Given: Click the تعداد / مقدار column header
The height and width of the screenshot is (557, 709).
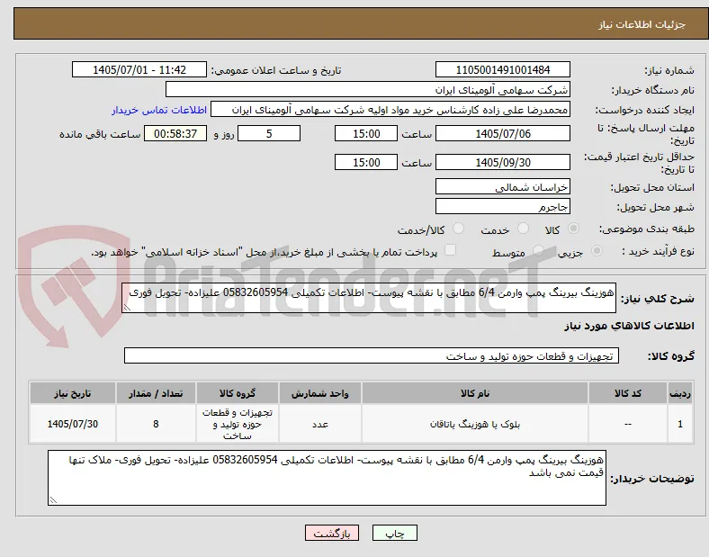Looking at the screenshot, I should 156,393.
